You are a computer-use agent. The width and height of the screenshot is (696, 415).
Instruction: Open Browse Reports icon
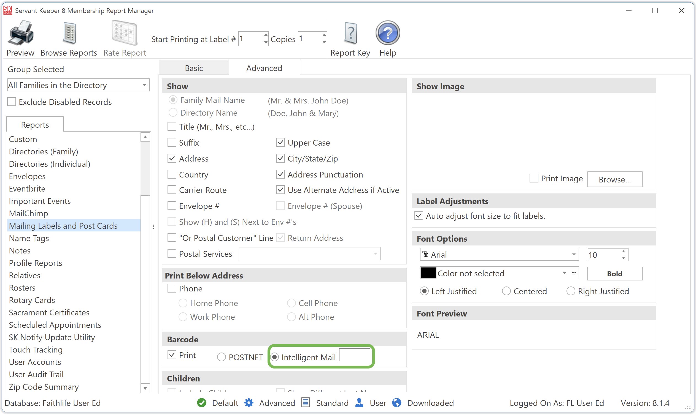[x=69, y=33]
